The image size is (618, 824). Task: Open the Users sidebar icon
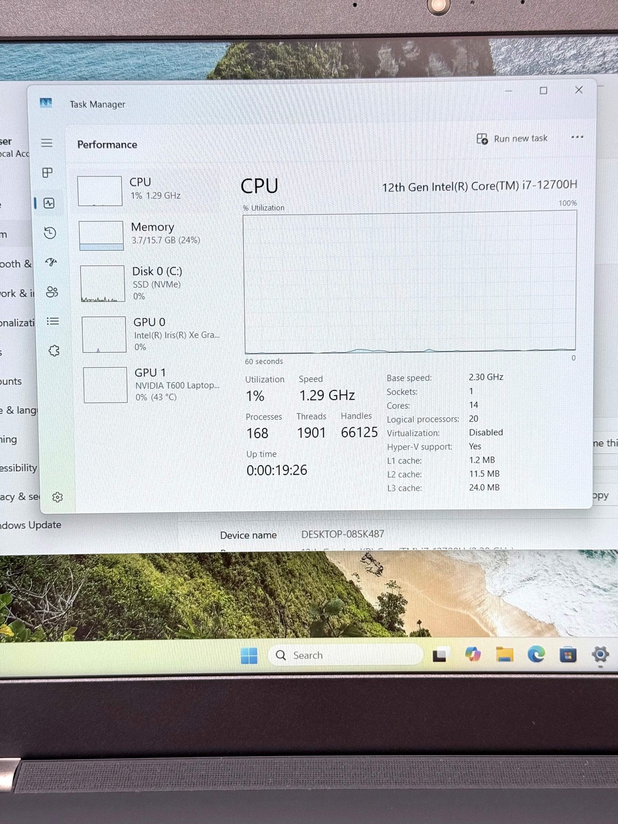(52, 292)
